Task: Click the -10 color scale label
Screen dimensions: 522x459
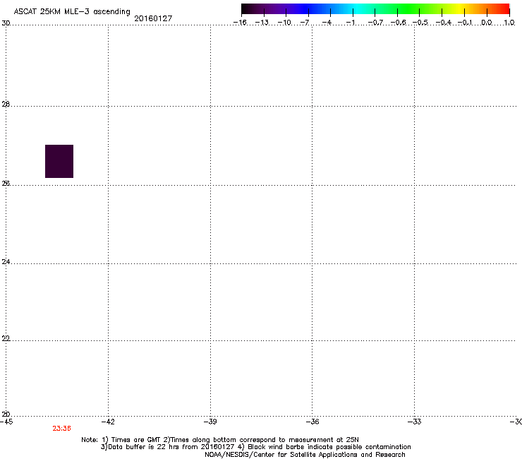Action: click(x=284, y=23)
